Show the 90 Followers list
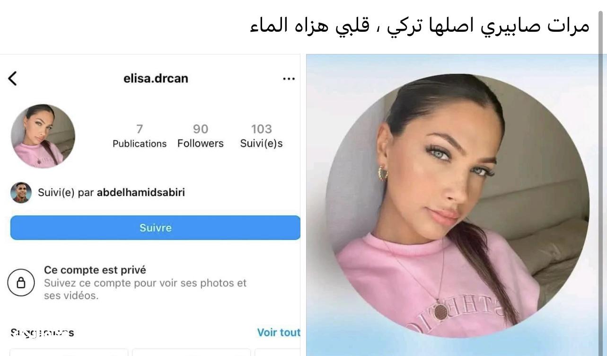 (x=201, y=136)
